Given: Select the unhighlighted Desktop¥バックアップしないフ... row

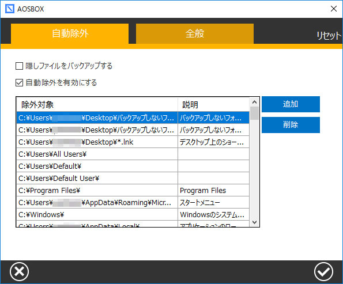Looking at the screenshot, I should tap(133, 130).
